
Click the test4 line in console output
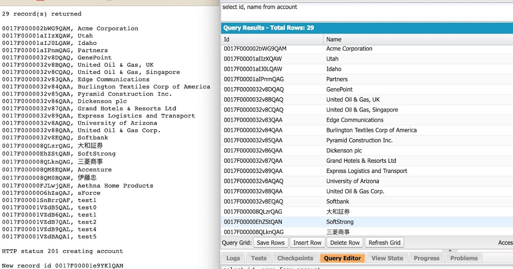point(49,229)
